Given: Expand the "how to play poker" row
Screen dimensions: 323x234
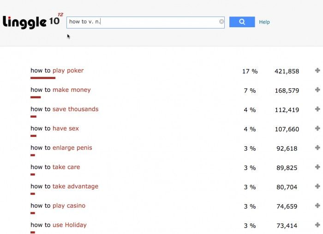Looking at the screenshot, I should tap(317, 71).
